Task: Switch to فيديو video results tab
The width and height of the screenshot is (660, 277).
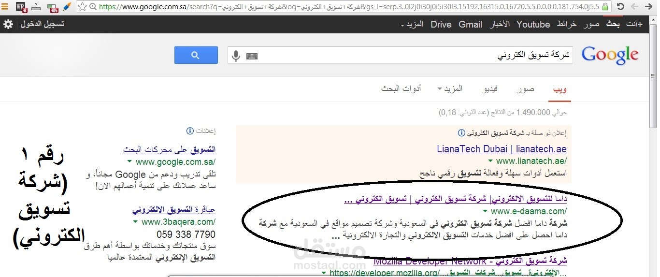Action: coord(491,89)
